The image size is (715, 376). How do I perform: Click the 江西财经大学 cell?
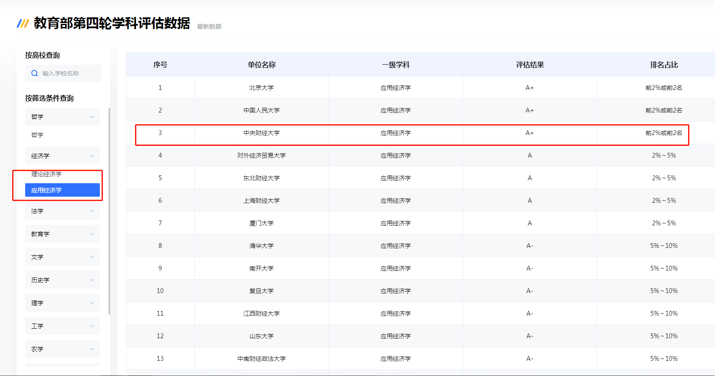262,313
